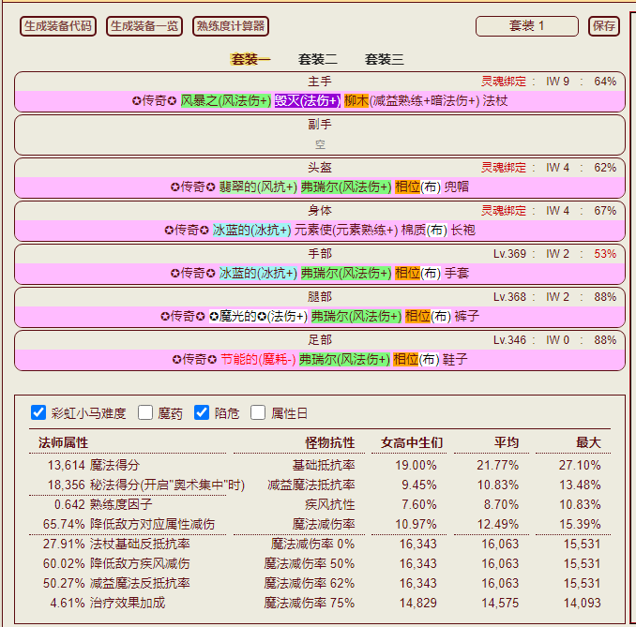The image size is (636, 627).
Task: Focus the 套装 1 name field
Action: point(526,26)
